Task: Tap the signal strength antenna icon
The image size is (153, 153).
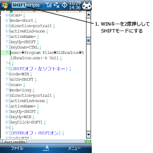Action: click(x=49, y=5)
